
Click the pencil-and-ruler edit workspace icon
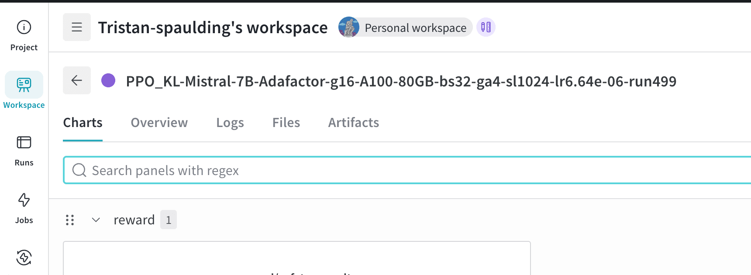[x=486, y=27]
